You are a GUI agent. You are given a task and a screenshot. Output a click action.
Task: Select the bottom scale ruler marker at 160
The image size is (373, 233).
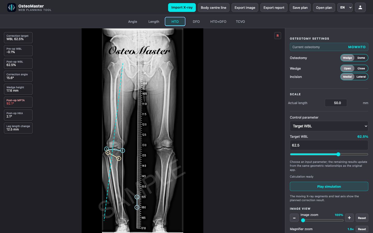tap(137, 207)
